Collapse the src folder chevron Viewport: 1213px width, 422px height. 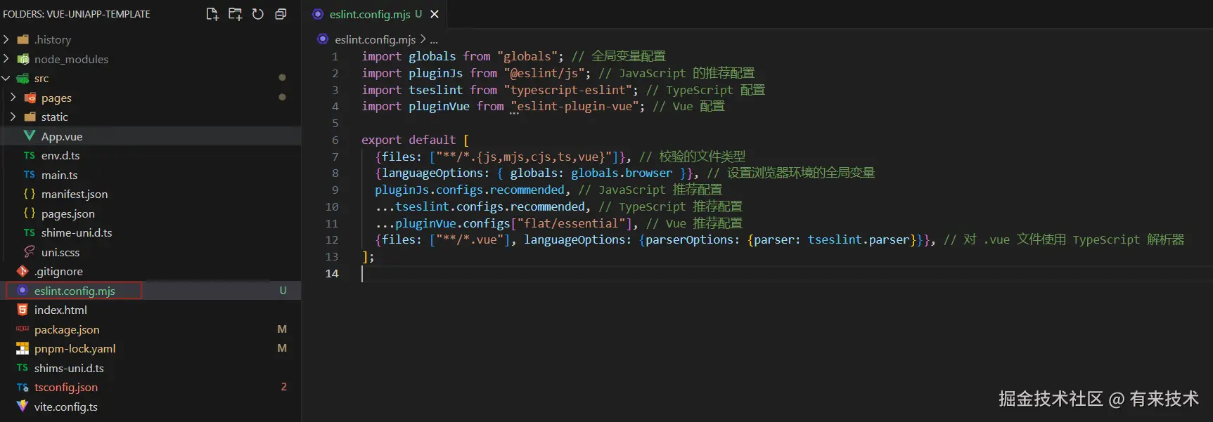pos(6,78)
